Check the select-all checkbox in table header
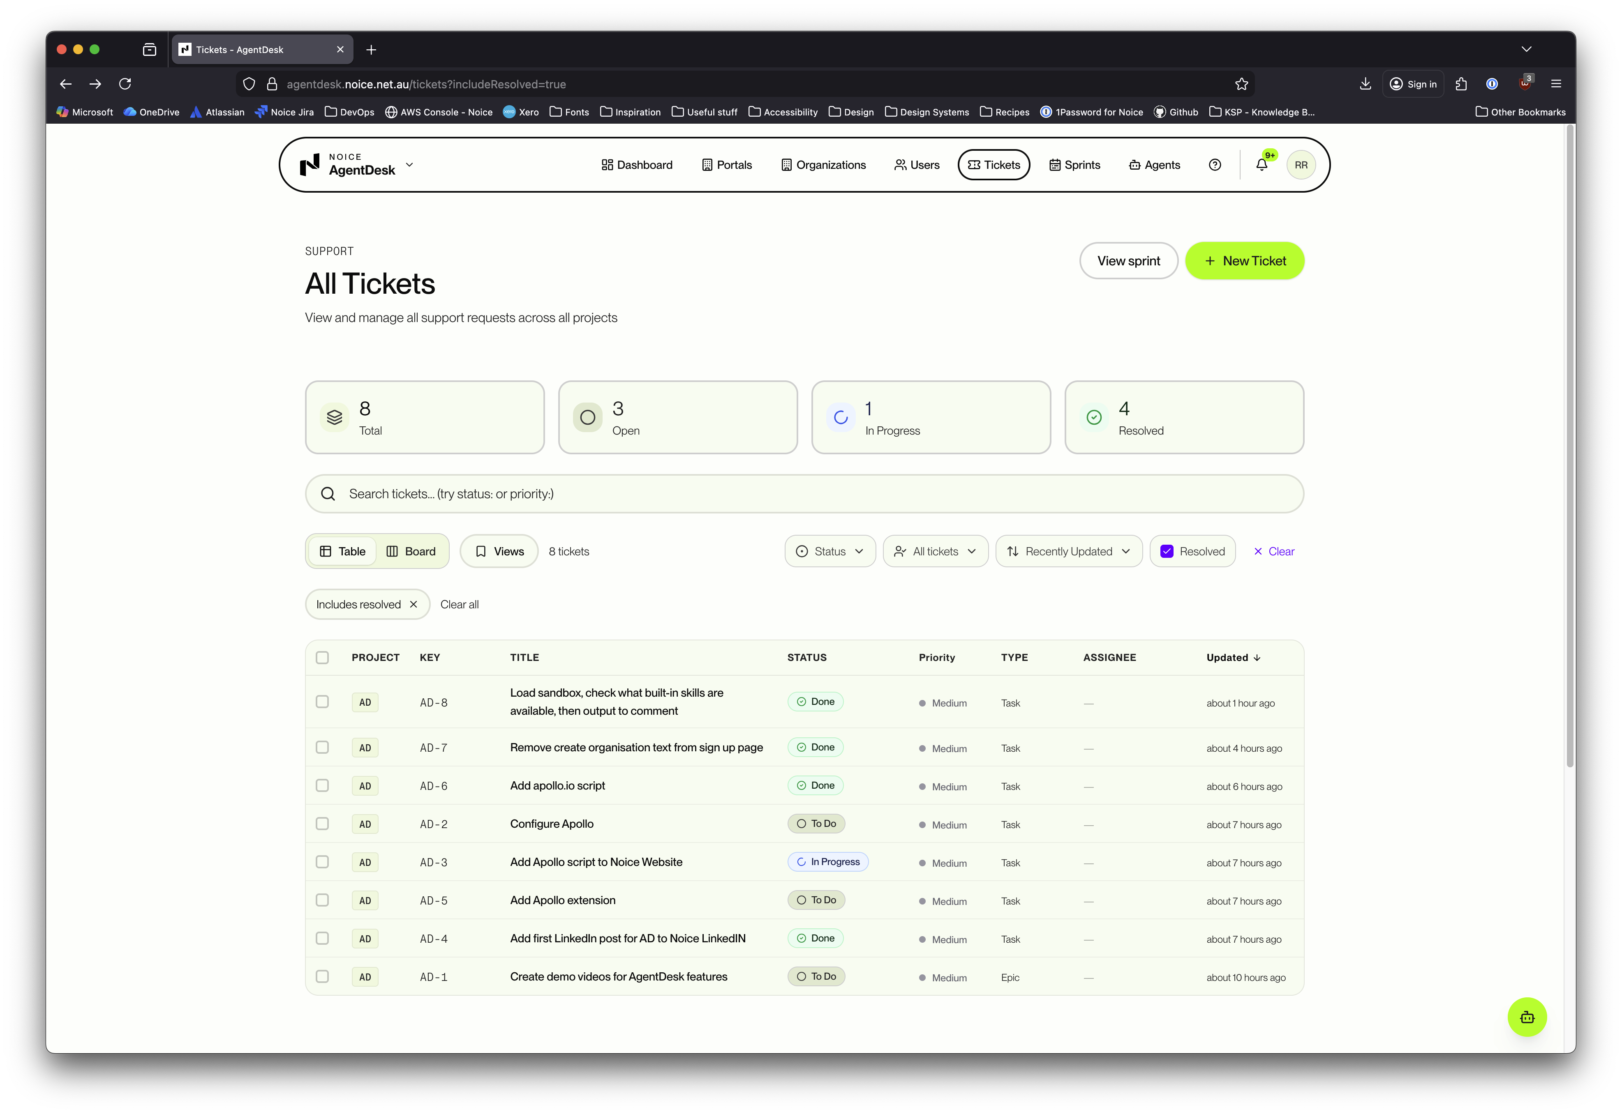Image resolution: width=1622 pixels, height=1114 pixels. [322, 657]
